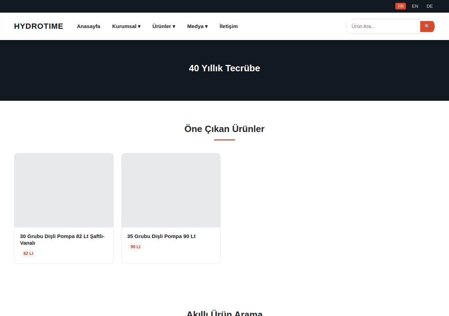449x316 pixels.
Task: Click title 35 Grubu Dişli Pompa 90 Lt
Action: [x=161, y=236]
